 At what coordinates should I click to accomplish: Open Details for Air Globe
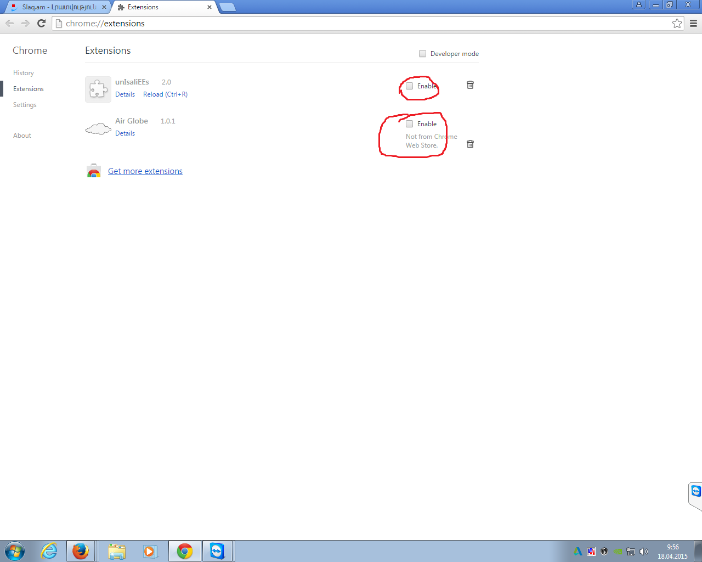125,133
